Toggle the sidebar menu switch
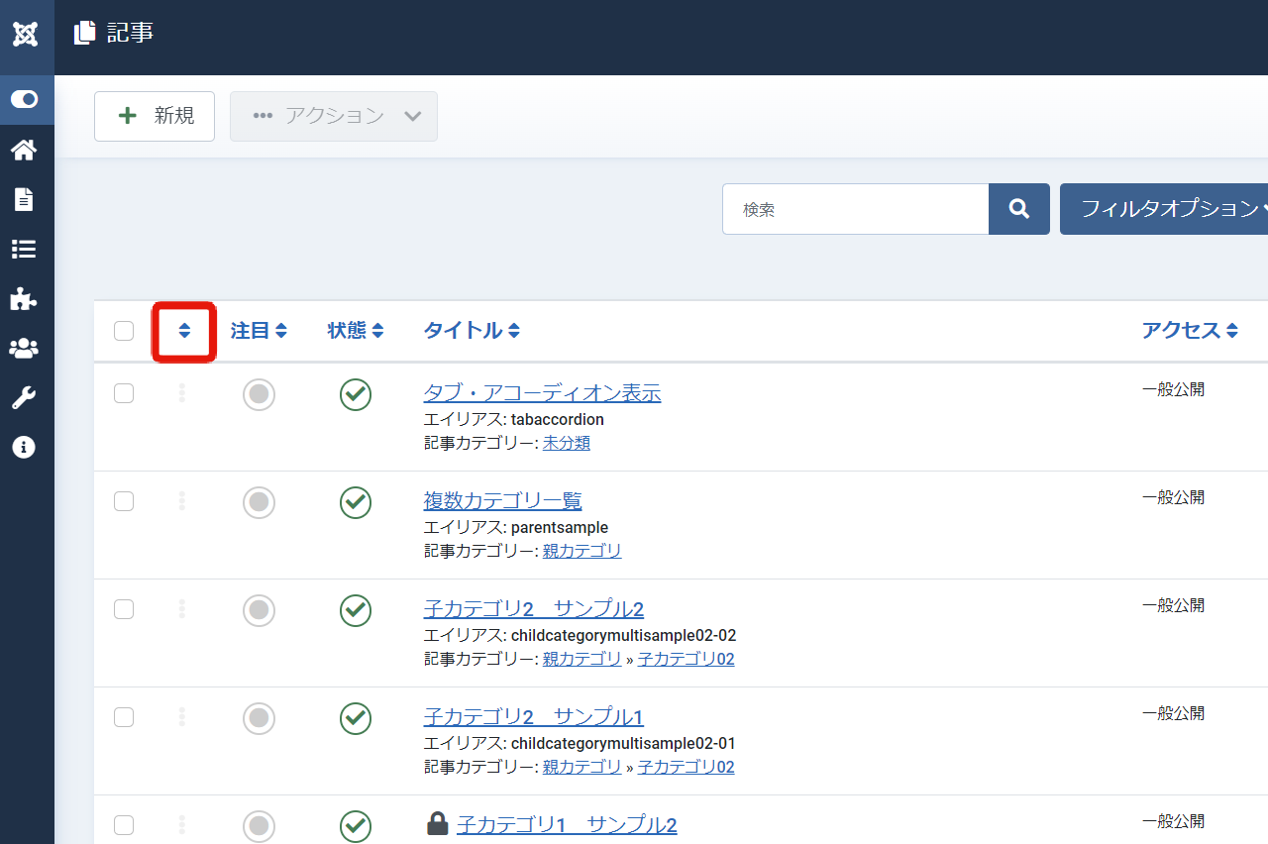 25,99
